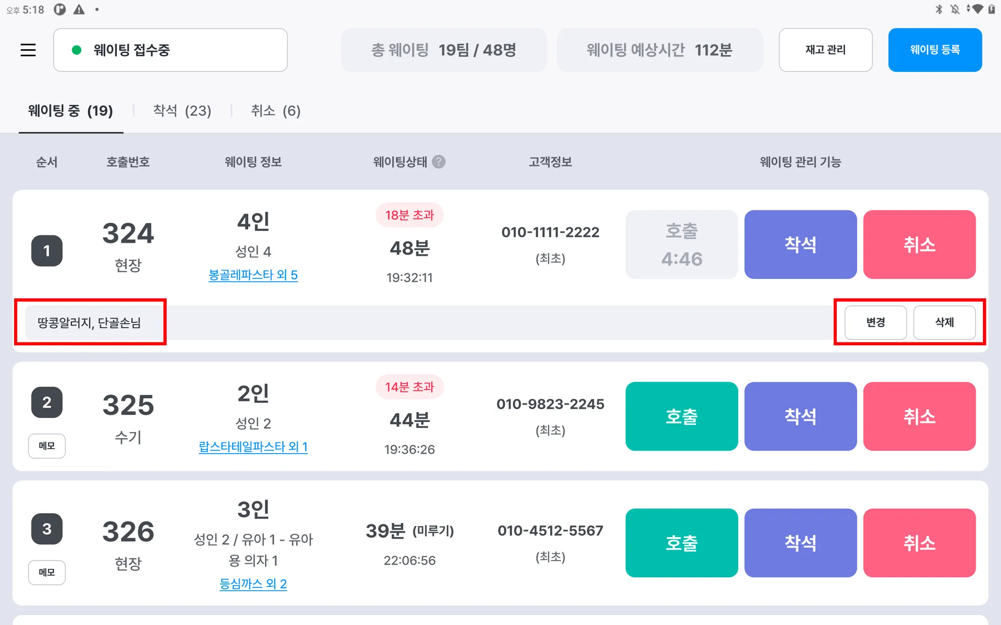Image resolution: width=1001 pixels, height=625 pixels.
Task: Delete the memo with 삭제 button
Action: tap(944, 322)
